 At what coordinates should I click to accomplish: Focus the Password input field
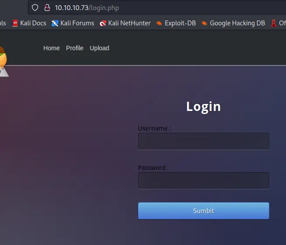coord(204,180)
